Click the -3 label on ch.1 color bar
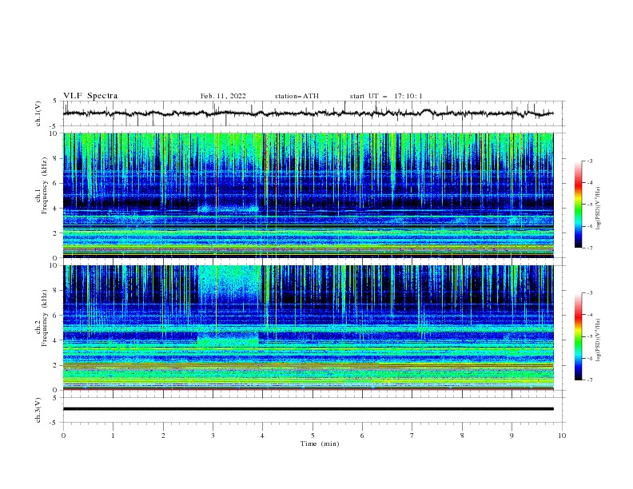 [589, 161]
